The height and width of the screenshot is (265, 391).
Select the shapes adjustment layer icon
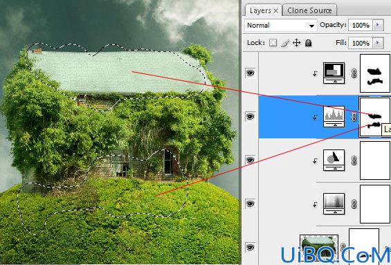tap(334, 161)
